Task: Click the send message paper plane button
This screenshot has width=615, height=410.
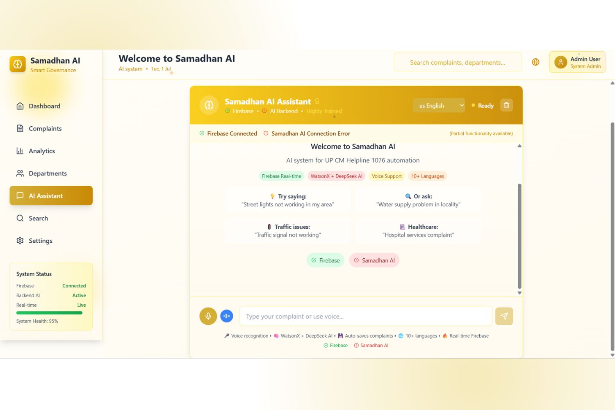Action: point(504,316)
